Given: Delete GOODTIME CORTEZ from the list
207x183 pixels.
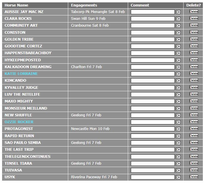Looking at the screenshot, I should pyautogui.click(x=194, y=46).
